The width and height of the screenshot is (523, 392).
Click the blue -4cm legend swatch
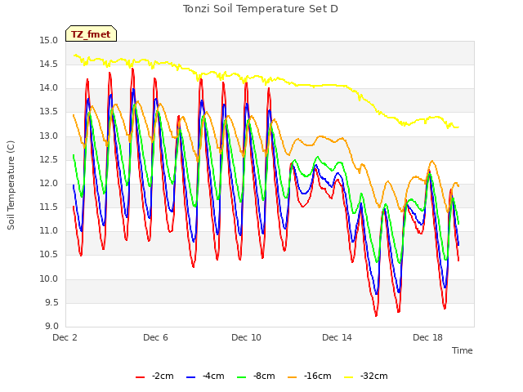click(x=190, y=377)
